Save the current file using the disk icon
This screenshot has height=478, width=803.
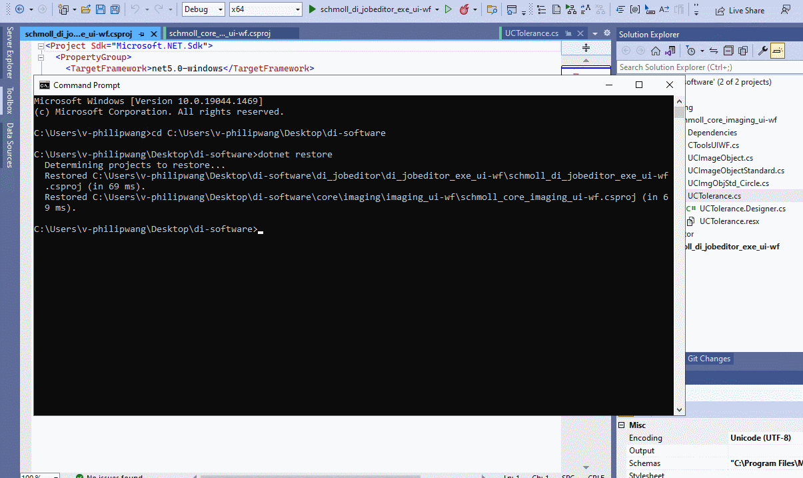[x=101, y=9]
